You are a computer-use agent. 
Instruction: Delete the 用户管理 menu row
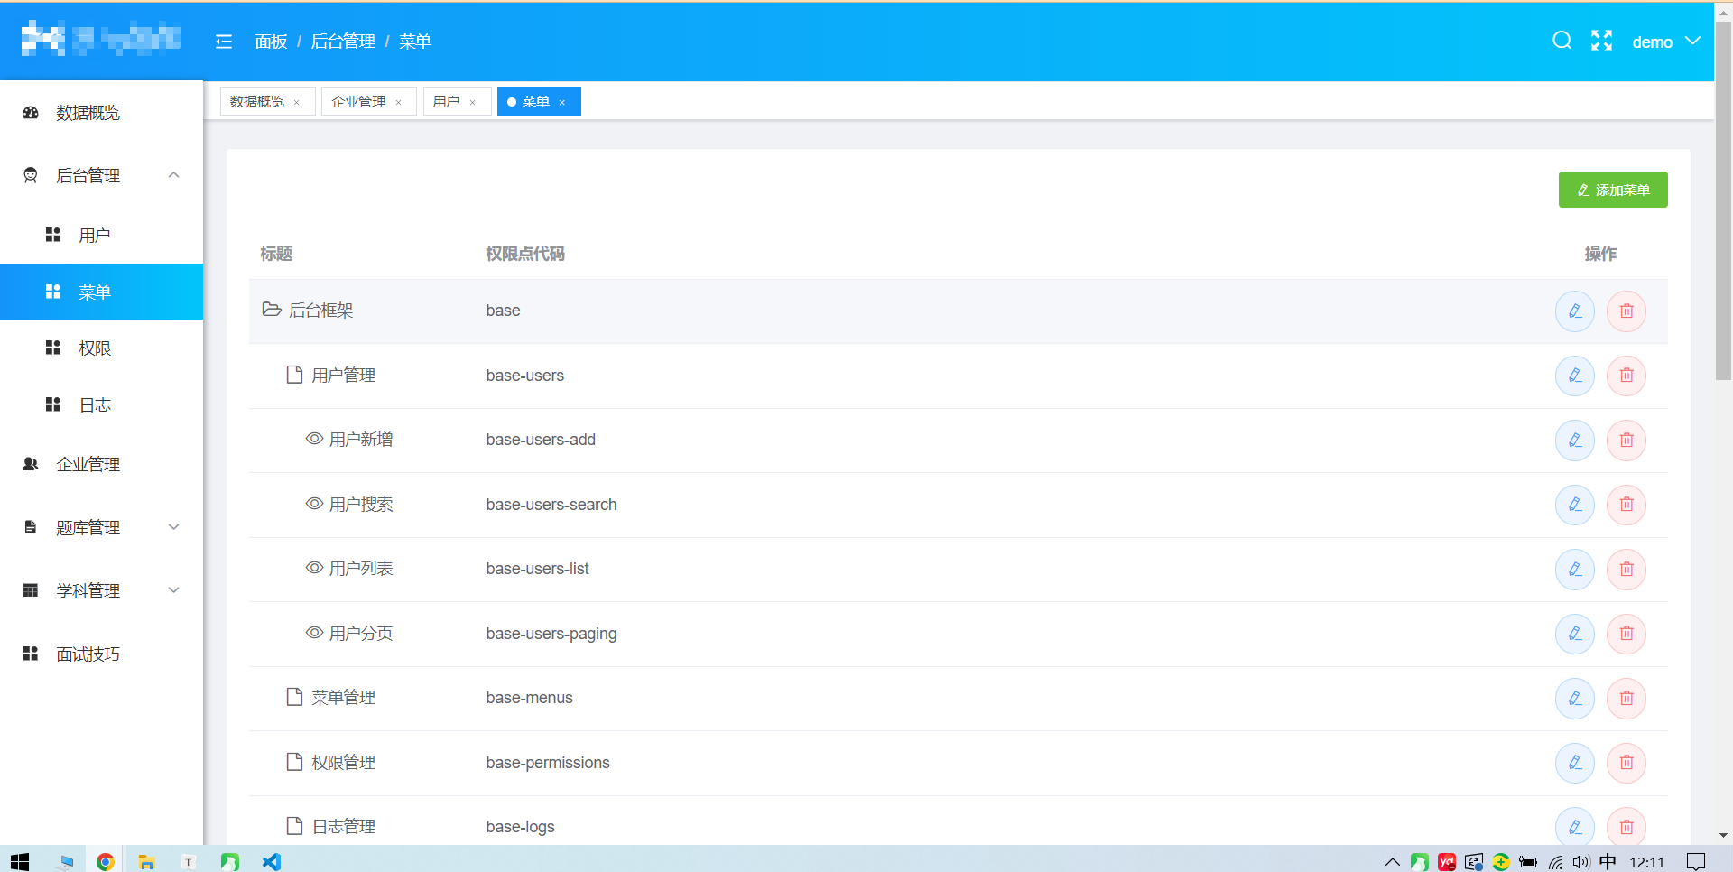click(1626, 376)
